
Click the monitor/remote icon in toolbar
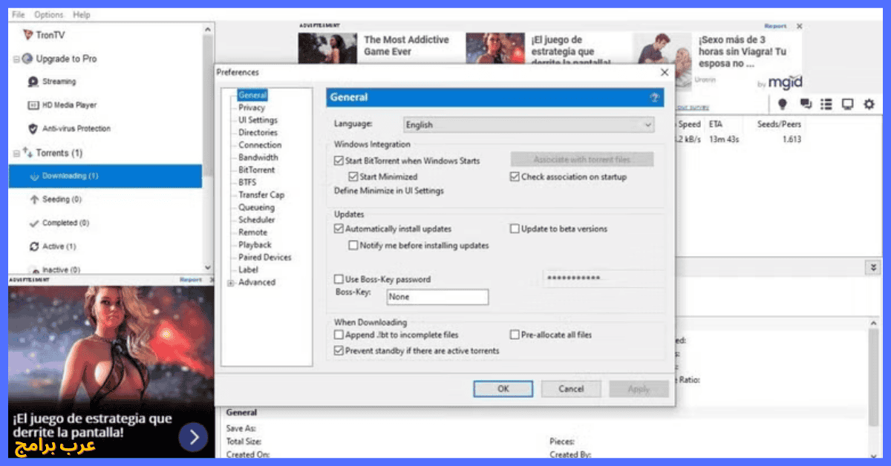847,105
